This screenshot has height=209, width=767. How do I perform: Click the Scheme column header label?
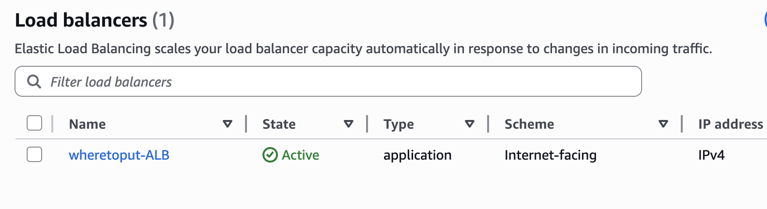click(529, 124)
